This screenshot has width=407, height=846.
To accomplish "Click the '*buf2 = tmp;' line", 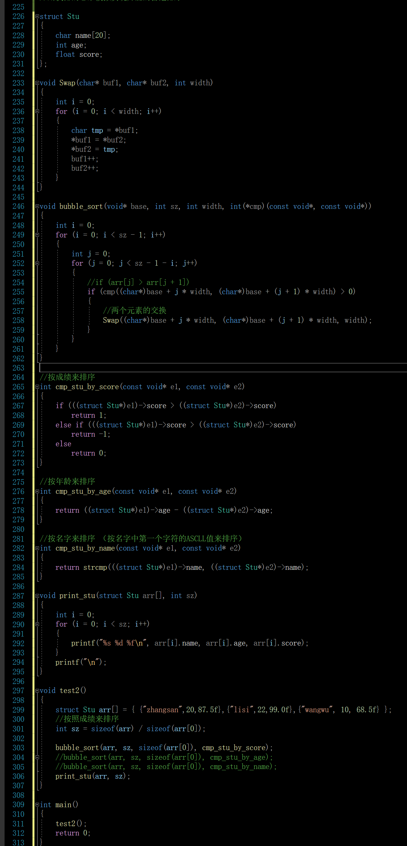I will 95,149.
